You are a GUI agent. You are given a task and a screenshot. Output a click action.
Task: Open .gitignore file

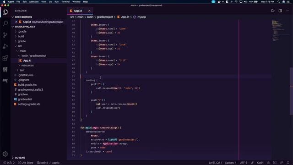[24, 80]
